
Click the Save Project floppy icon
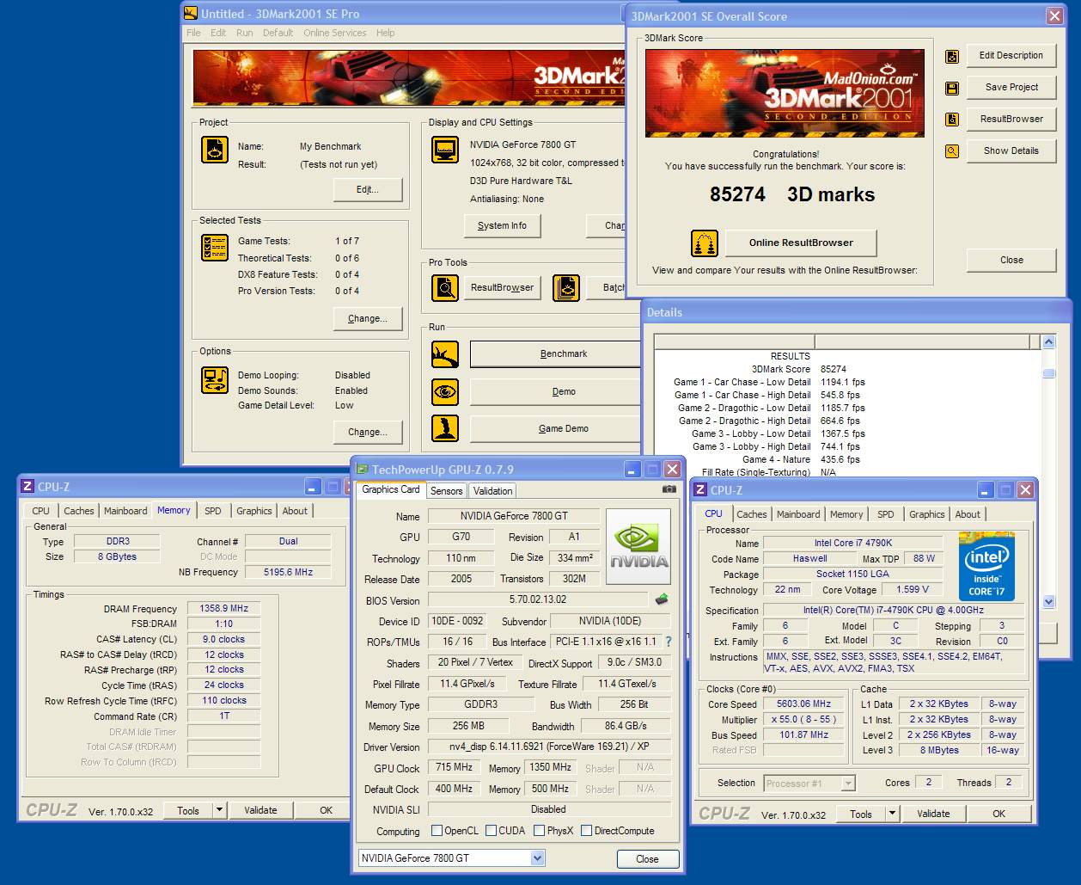coord(952,88)
